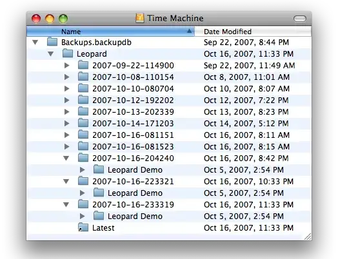Image resolution: width=338 pixels, height=259 pixels.
Task: Expand the 2007-10-13-202339 folder
Action: [67, 112]
